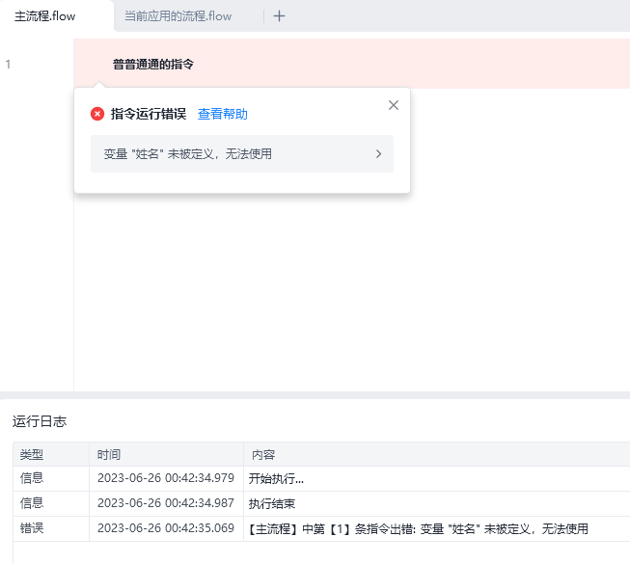
Task: Click the 内容 column header
Action: tap(263, 454)
